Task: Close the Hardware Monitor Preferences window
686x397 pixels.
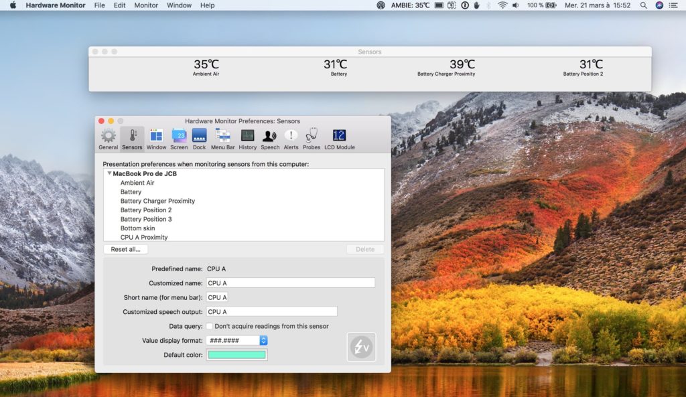Action: (x=102, y=121)
